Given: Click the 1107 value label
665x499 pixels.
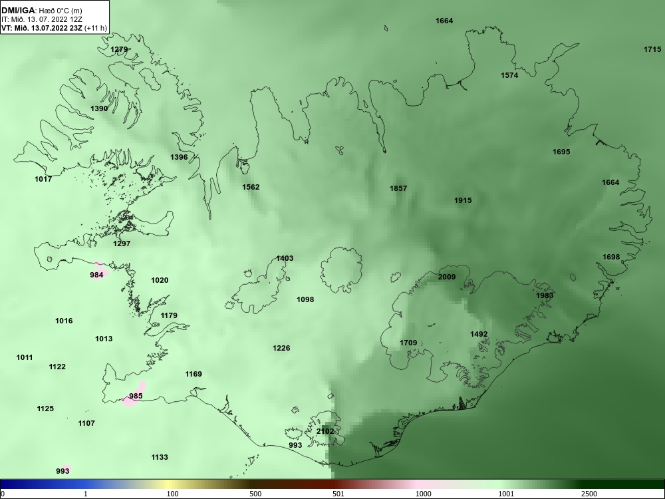Looking at the screenshot, I should pos(86,423).
